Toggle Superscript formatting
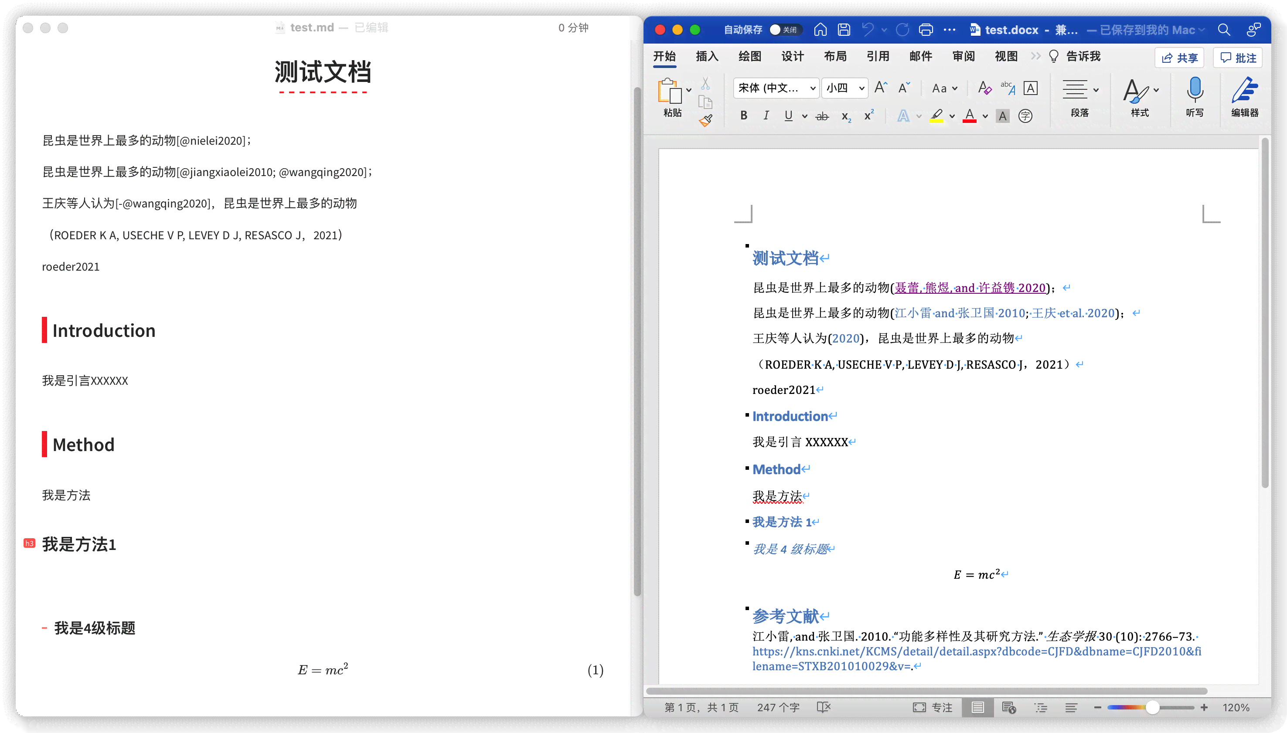 (868, 116)
